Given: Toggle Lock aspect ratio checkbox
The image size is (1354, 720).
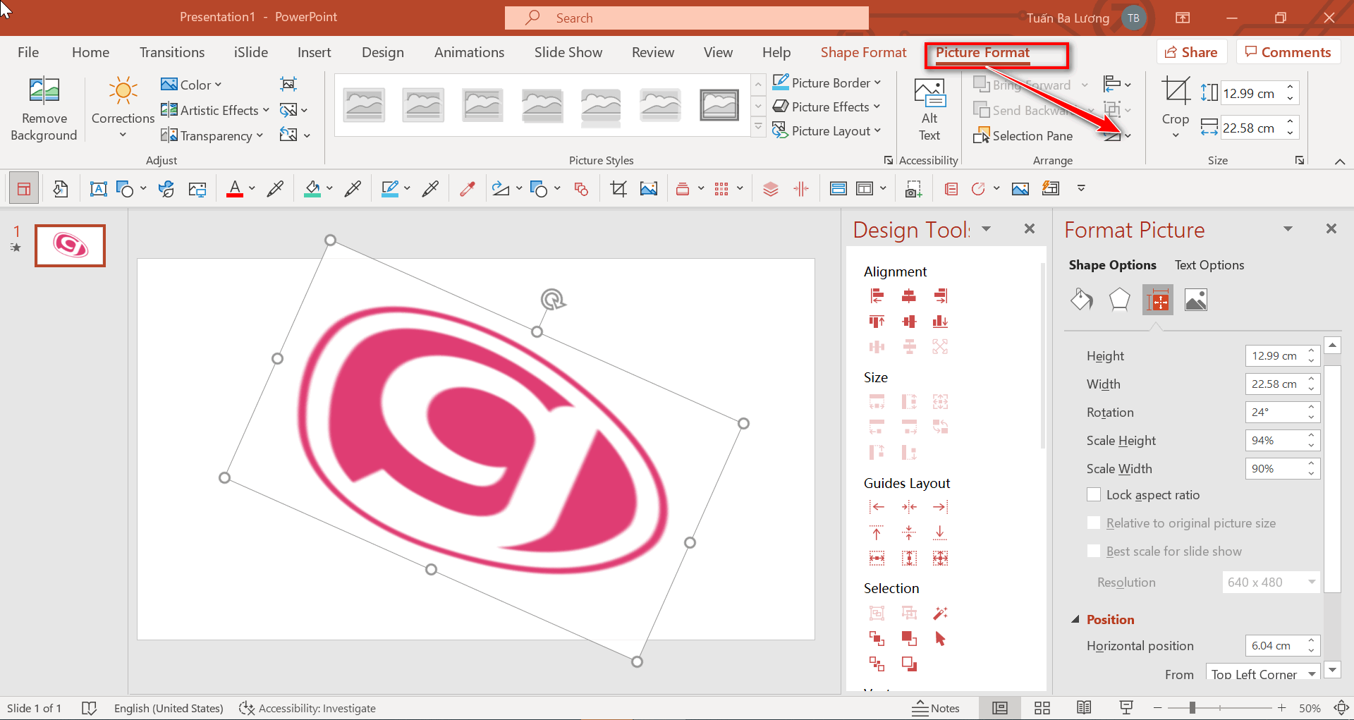Looking at the screenshot, I should (x=1094, y=495).
